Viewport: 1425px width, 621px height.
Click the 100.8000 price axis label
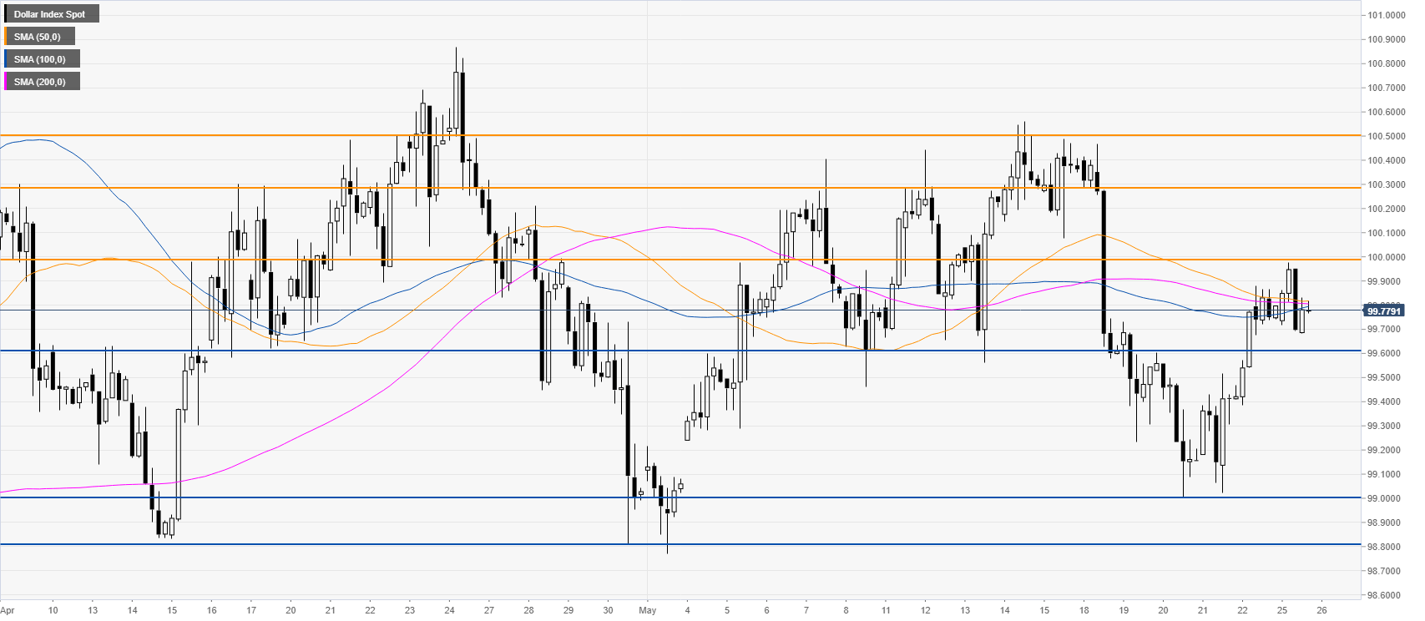tap(1385, 63)
